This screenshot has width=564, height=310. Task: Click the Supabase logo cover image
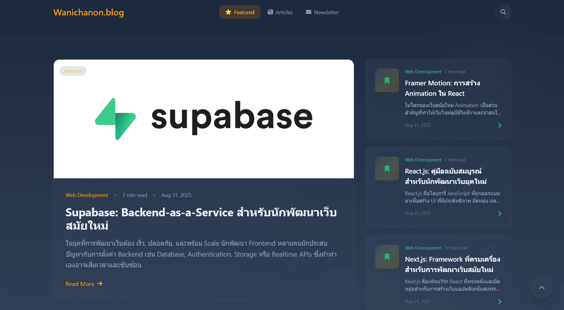pos(204,119)
